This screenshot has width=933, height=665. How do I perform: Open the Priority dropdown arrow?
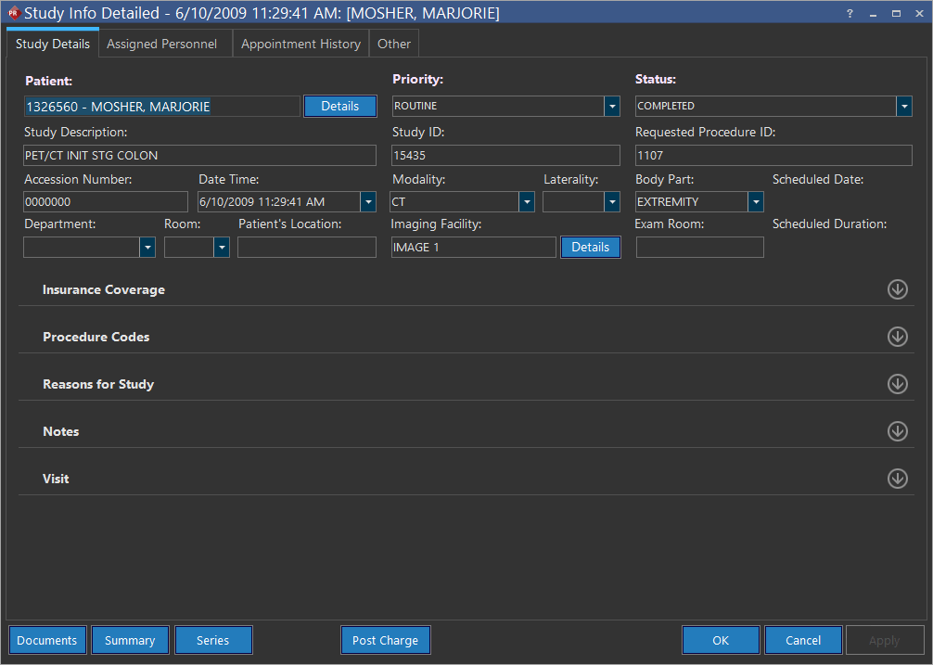pyautogui.click(x=612, y=107)
